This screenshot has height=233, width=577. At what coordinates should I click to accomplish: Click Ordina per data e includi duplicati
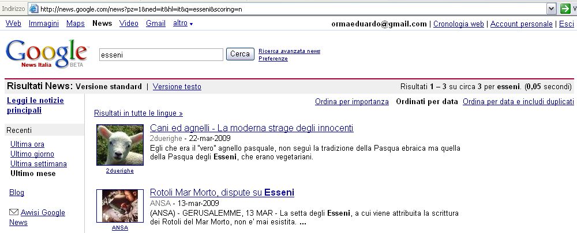(x=518, y=102)
